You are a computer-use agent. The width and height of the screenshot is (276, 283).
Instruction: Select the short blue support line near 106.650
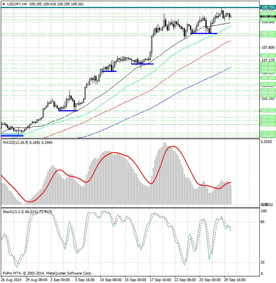tap(109, 71)
